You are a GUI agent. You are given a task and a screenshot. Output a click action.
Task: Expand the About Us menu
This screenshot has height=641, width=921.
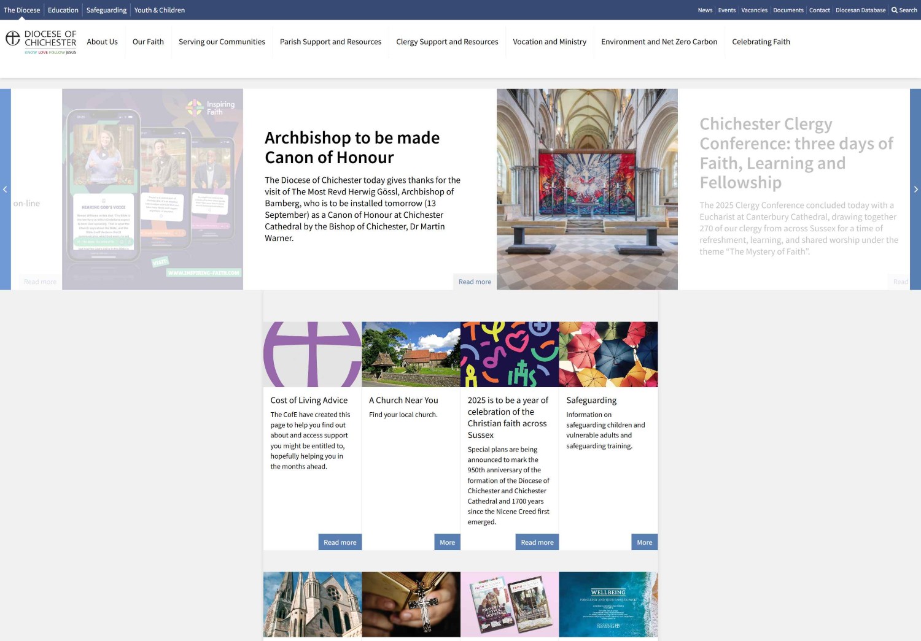coord(102,42)
